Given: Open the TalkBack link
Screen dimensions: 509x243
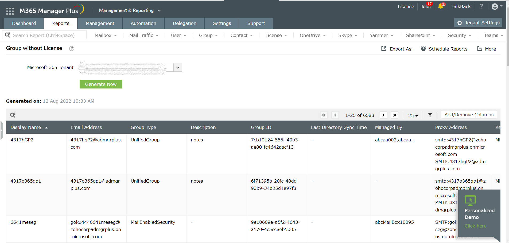Looking at the screenshot, I should coord(461,6).
